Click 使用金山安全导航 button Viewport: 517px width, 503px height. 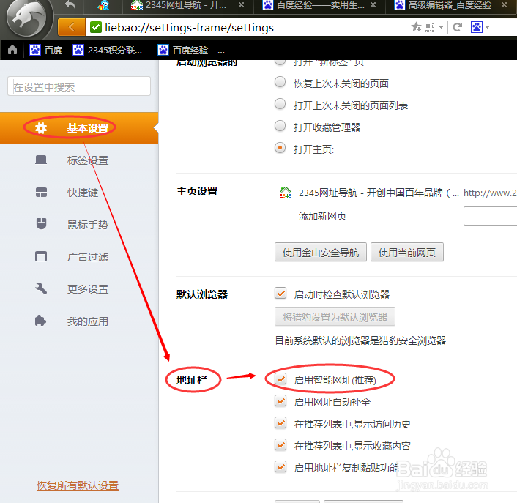[321, 253]
